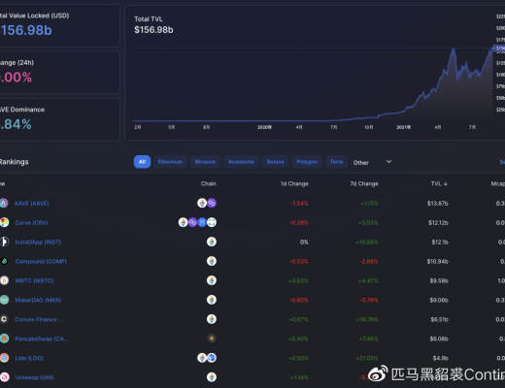Click the MakerDAO teal logo
Viewport: 505px width, 388px height.
point(4,300)
